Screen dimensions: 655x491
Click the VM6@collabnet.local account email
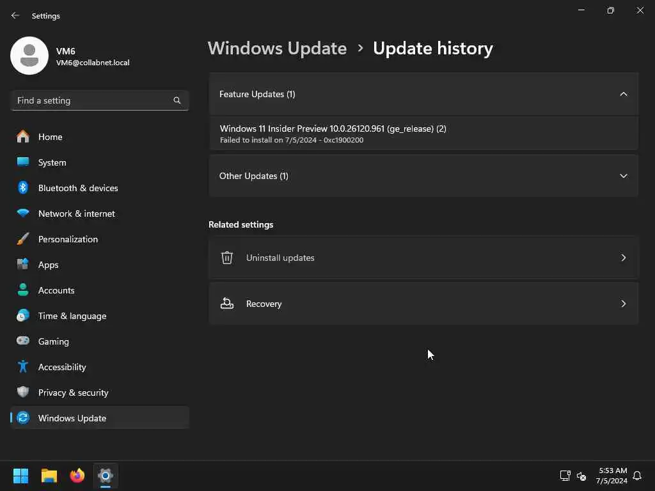point(93,63)
